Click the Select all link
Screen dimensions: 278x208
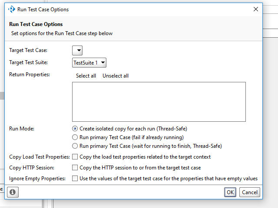(86, 76)
